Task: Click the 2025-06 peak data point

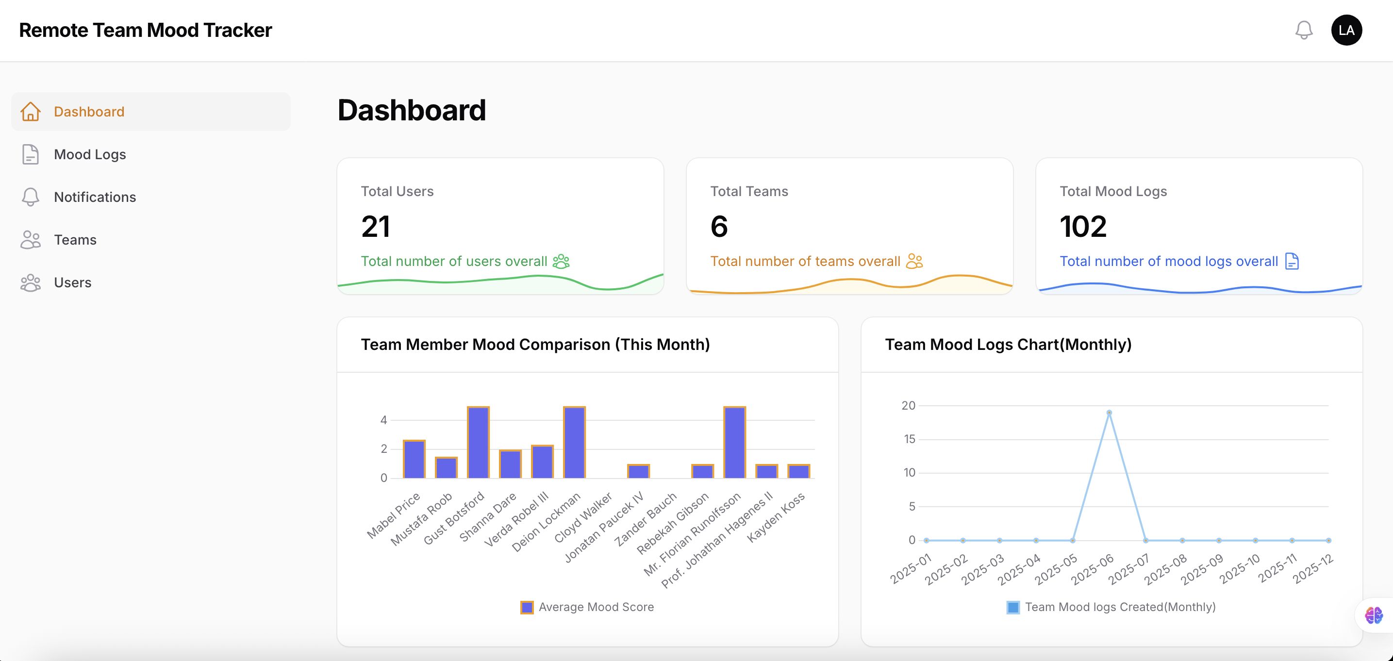Action: (1109, 413)
